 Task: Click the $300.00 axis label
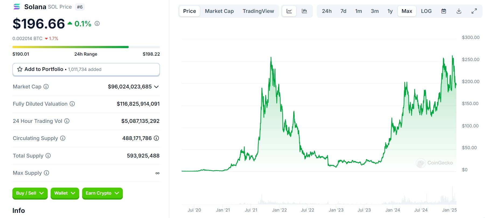tap(471, 37)
